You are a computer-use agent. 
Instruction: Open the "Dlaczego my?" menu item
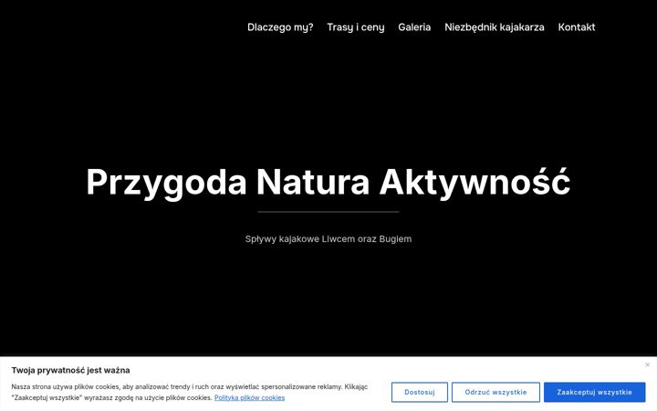[x=280, y=27]
